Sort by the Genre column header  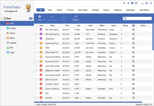tap(114, 25)
